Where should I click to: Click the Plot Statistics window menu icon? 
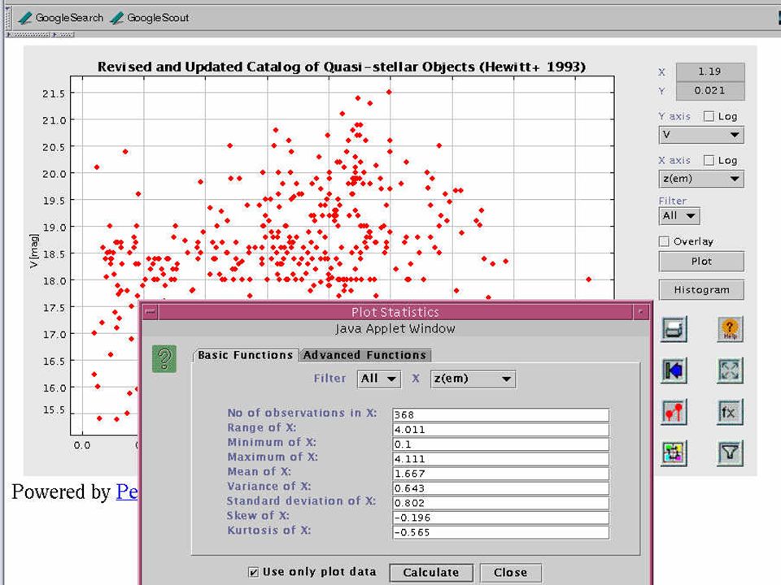tap(150, 312)
